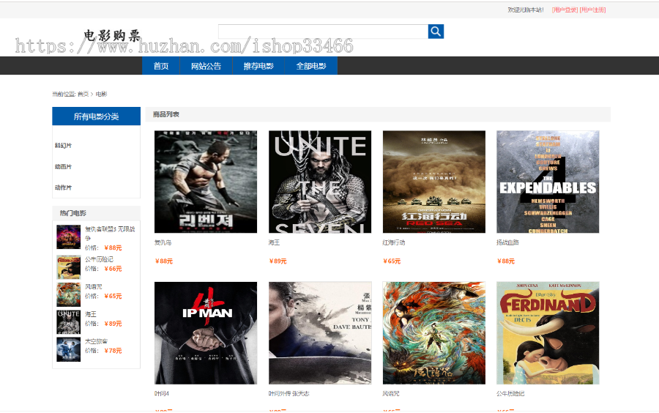The height and width of the screenshot is (413, 659).
Task: Click the ¥78元 price of 太空旅客
Action: coord(113,351)
